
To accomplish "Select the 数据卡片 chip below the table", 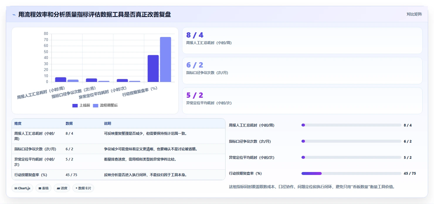I will (x=83, y=188).
